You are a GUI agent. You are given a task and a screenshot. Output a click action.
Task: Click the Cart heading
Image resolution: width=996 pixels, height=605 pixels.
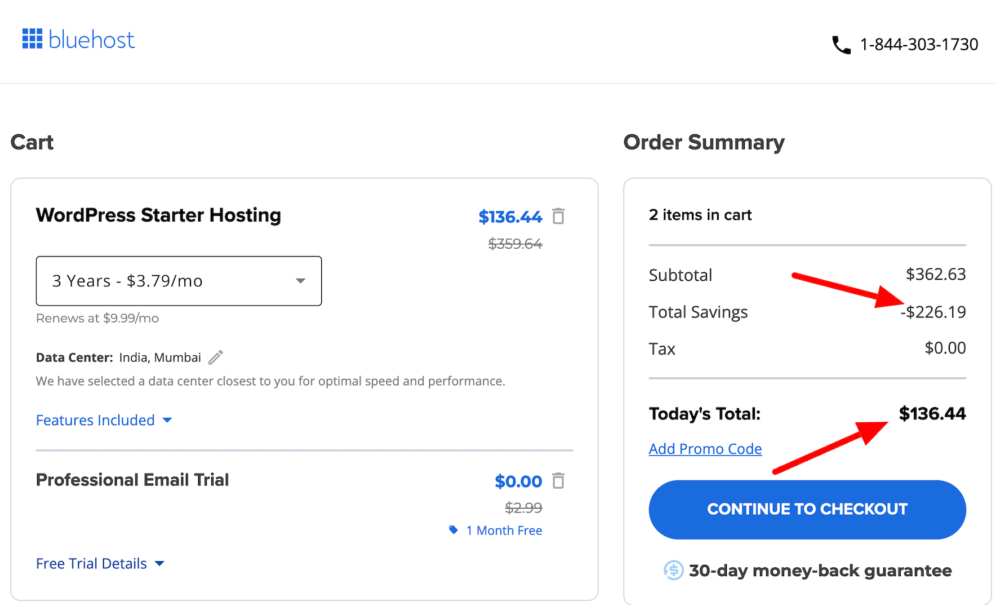32,142
